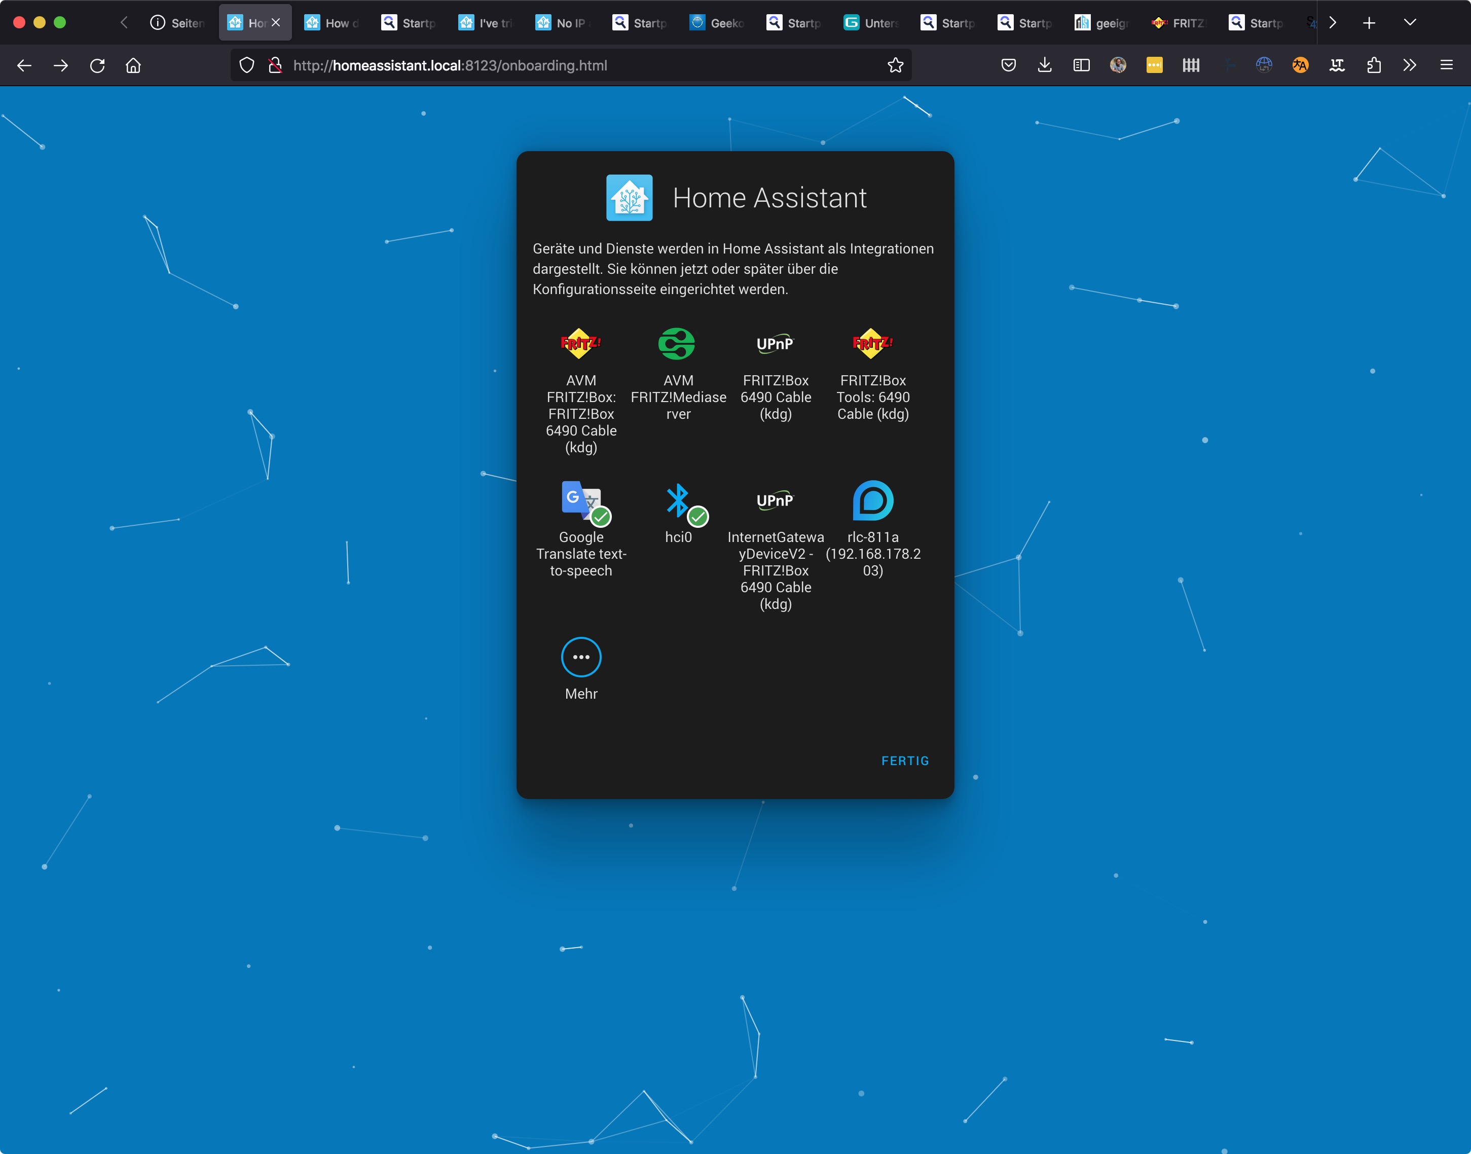1471x1154 pixels.
Task: Open the rlc-811a Reolink camera integration
Action: point(872,501)
